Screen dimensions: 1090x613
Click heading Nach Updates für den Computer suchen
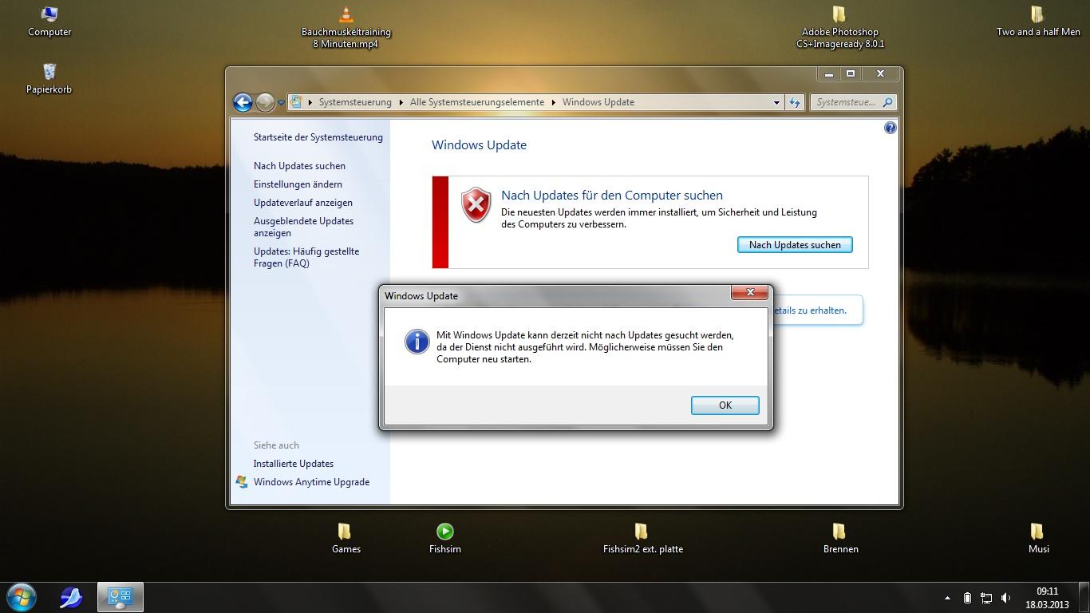pos(612,196)
